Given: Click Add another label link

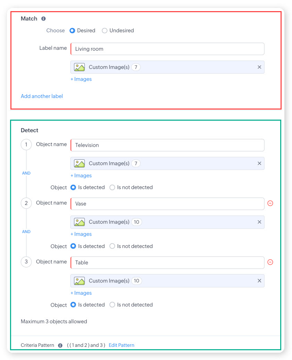Looking at the screenshot, I should click(42, 96).
